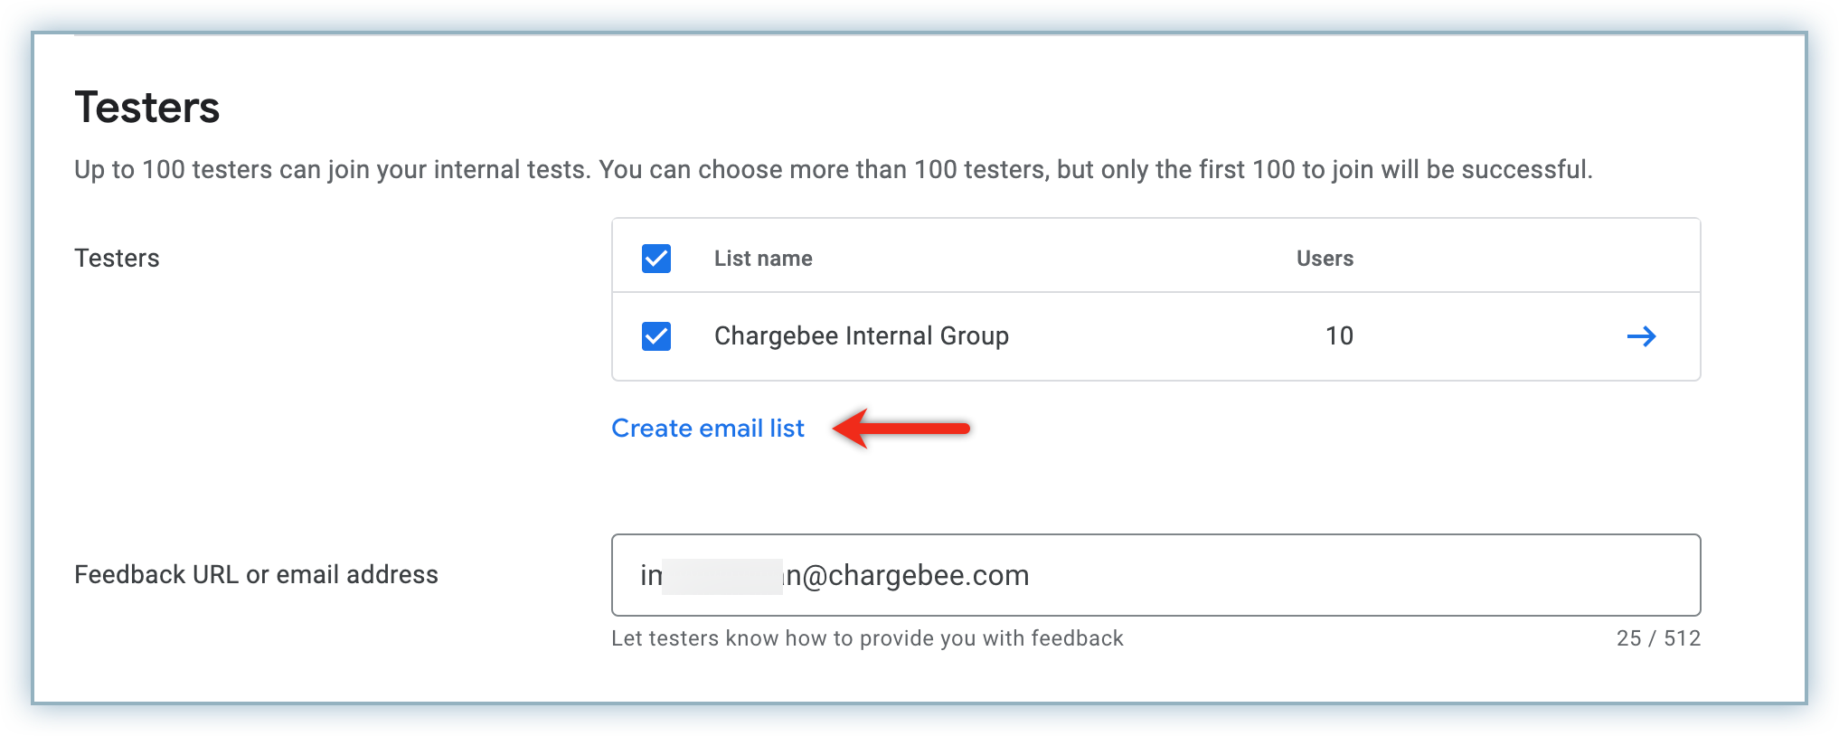Click the Feedback URL or email address label

click(x=256, y=575)
